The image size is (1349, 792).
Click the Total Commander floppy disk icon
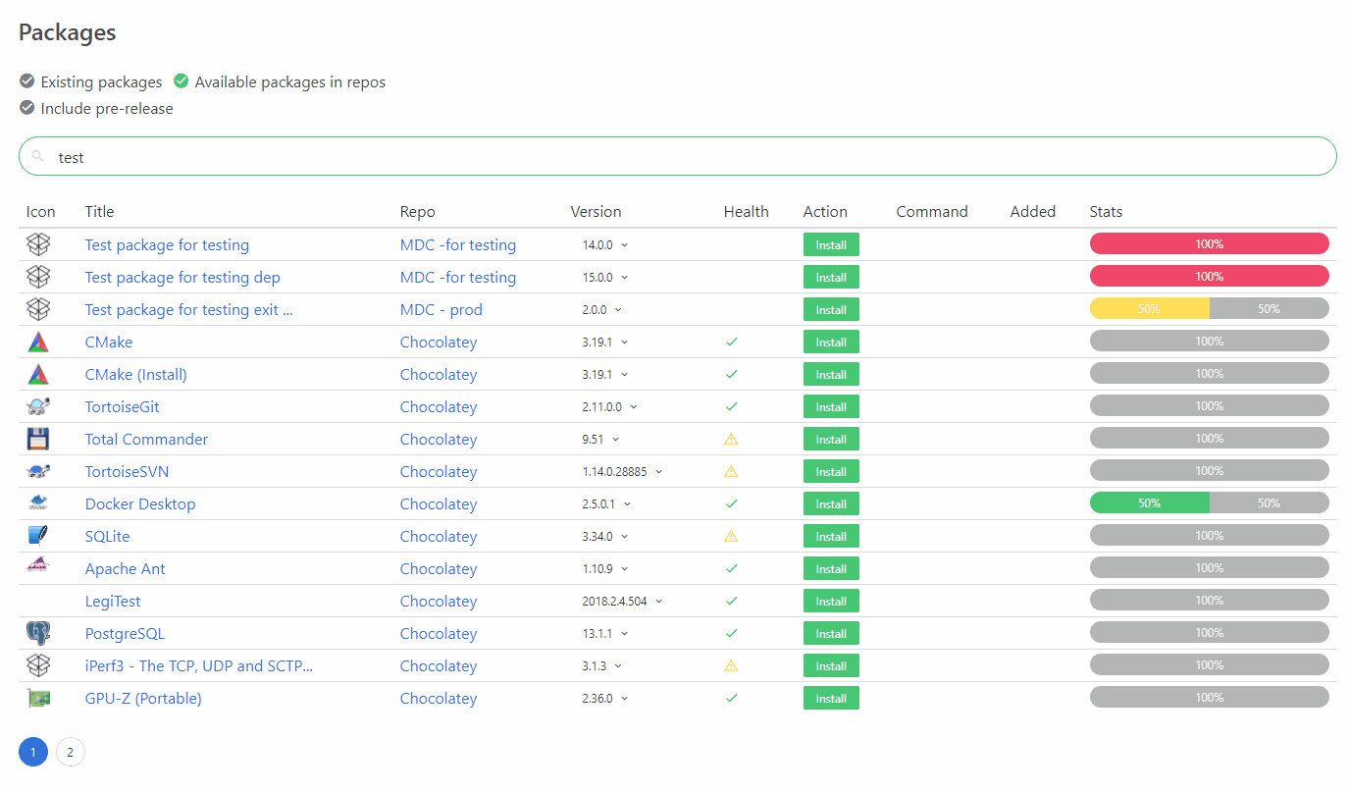[x=38, y=439]
